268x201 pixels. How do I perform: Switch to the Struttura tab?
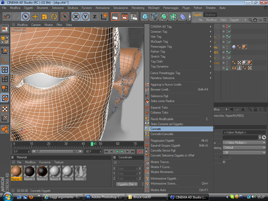click(210, 15)
